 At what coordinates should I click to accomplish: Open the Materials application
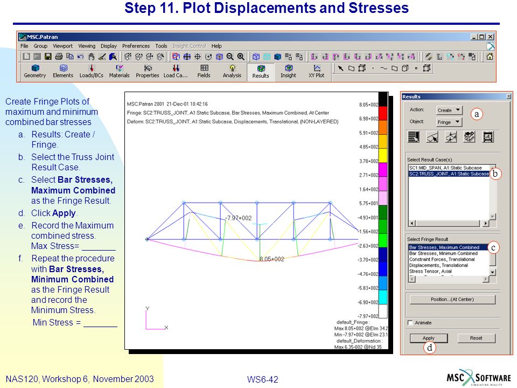pyautogui.click(x=120, y=71)
